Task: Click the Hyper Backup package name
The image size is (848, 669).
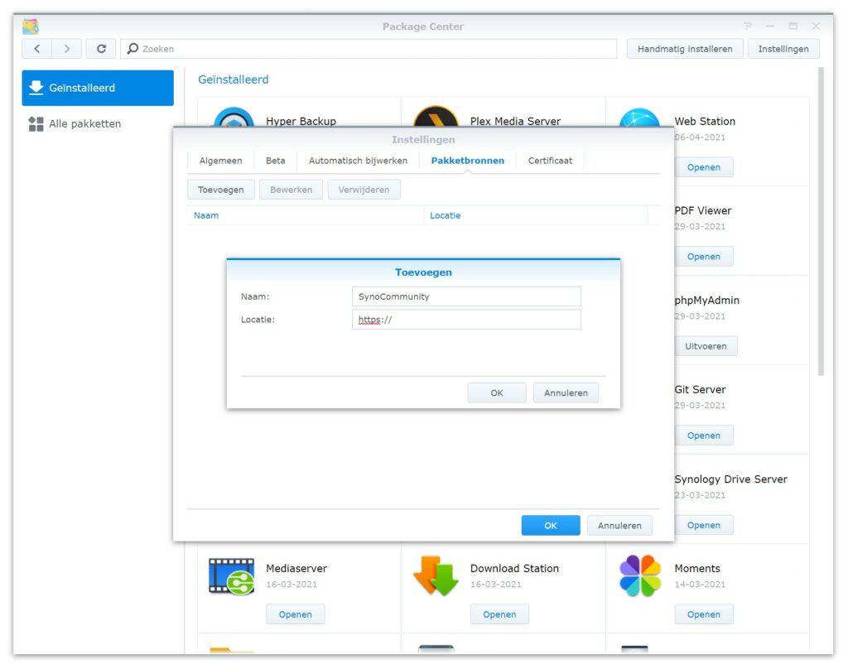Action: [301, 121]
